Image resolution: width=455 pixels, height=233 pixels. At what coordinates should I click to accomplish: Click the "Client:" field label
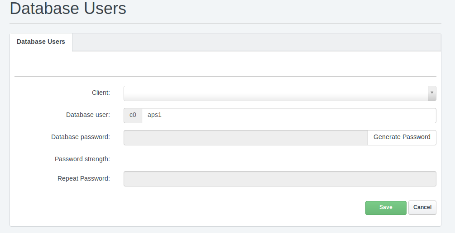coord(101,93)
